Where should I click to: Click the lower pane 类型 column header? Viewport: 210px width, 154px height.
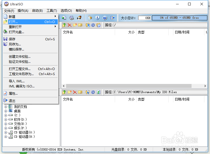point(152,99)
